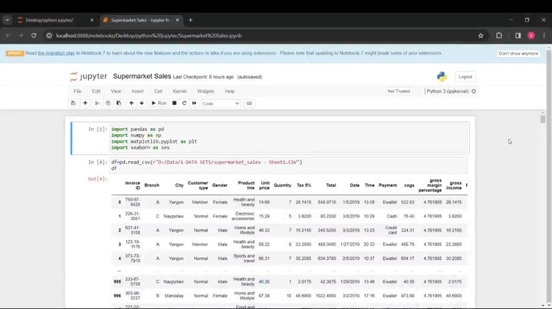Paste cells below using paste icon
This screenshot has width=552, height=309.
[x=118, y=103]
